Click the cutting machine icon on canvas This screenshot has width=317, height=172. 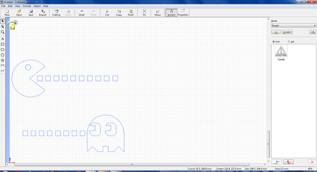coord(12,24)
